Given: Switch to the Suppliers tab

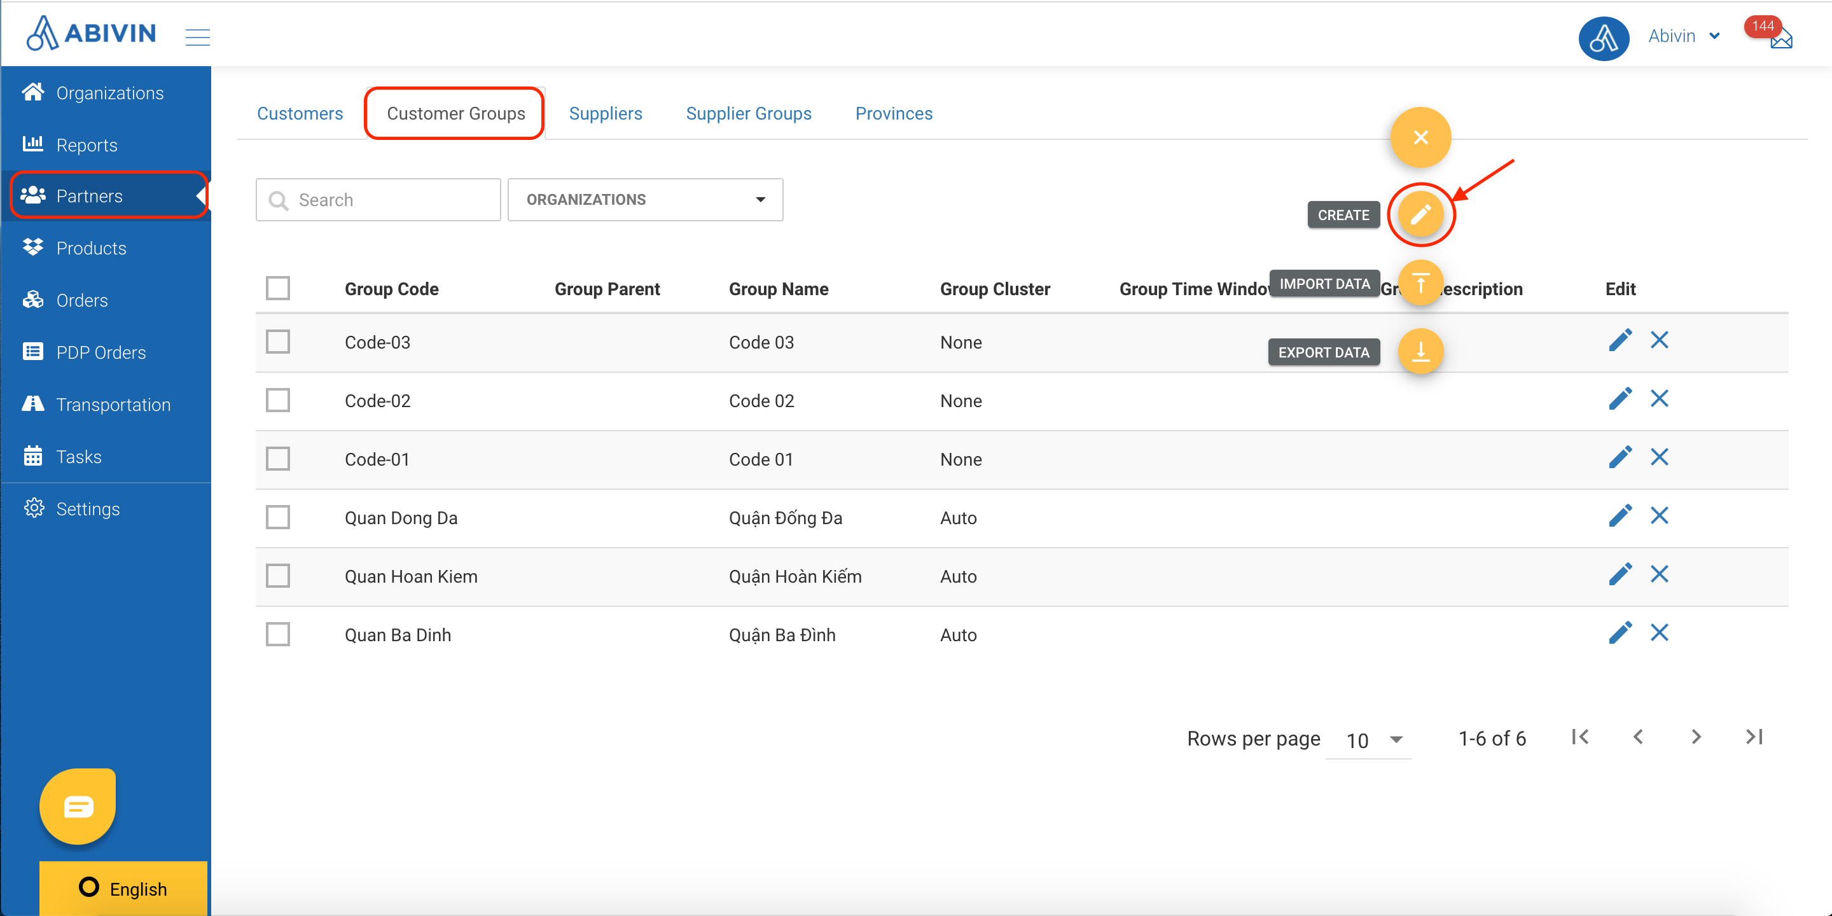Looking at the screenshot, I should click(x=605, y=114).
